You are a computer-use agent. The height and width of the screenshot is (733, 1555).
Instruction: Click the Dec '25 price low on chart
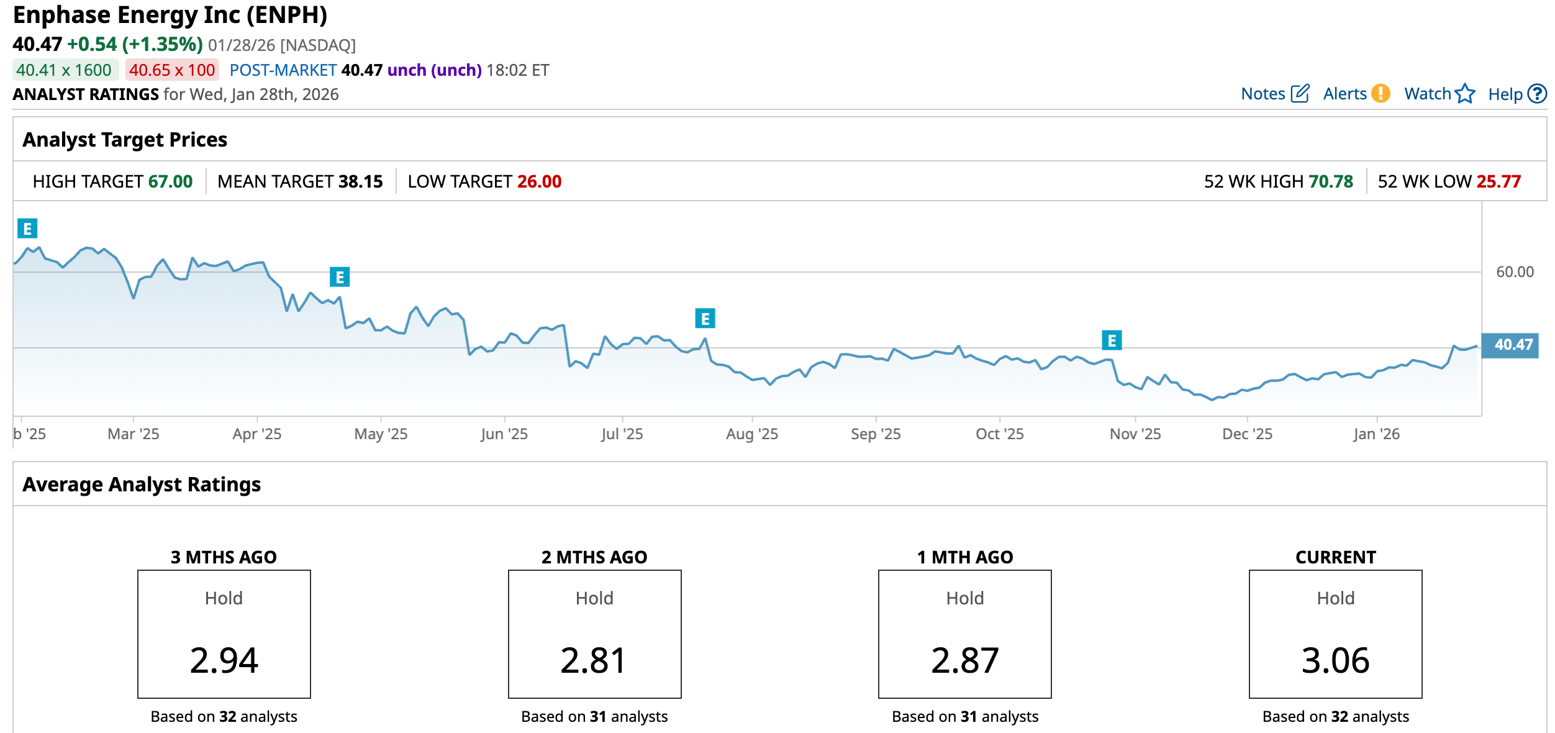click(x=1212, y=399)
